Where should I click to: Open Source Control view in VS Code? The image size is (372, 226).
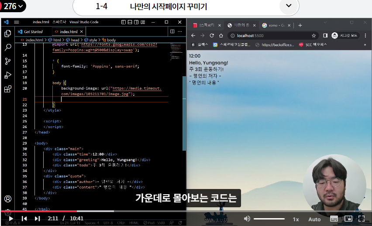point(8,61)
